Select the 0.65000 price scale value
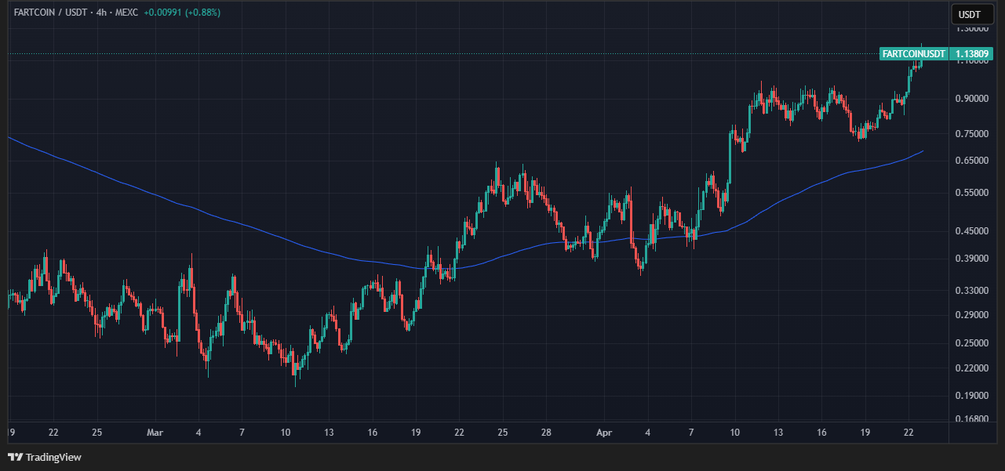 click(x=974, y=161)
